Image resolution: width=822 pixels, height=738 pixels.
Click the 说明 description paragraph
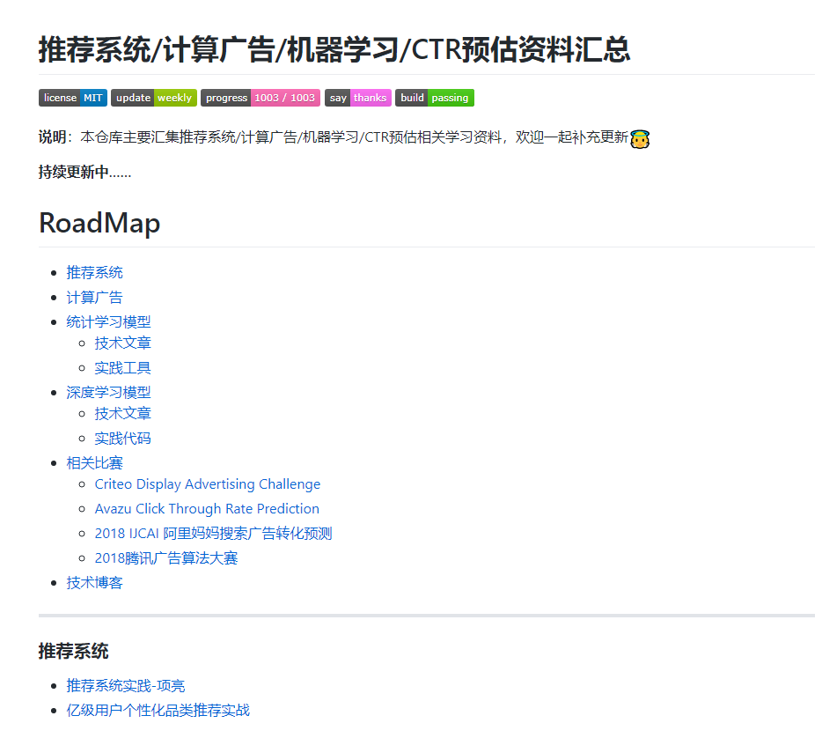click(344, 138)
